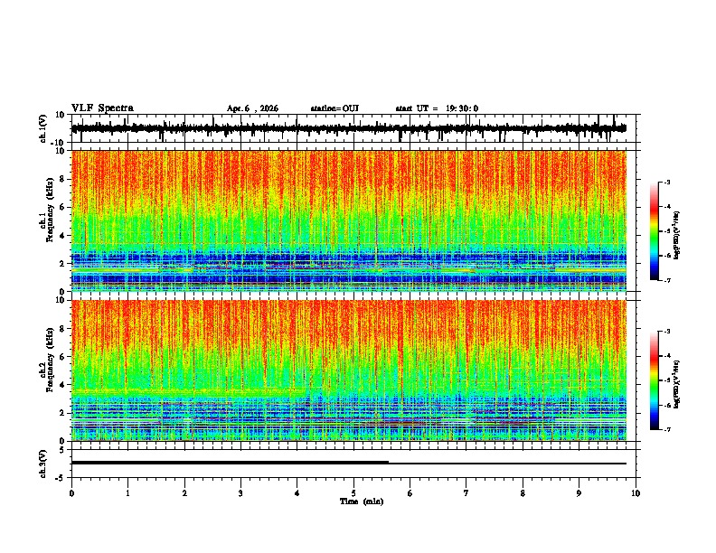The image size is (716, 553).
Task: Click the time axis tick label '0'
Action: pos(71,493)
